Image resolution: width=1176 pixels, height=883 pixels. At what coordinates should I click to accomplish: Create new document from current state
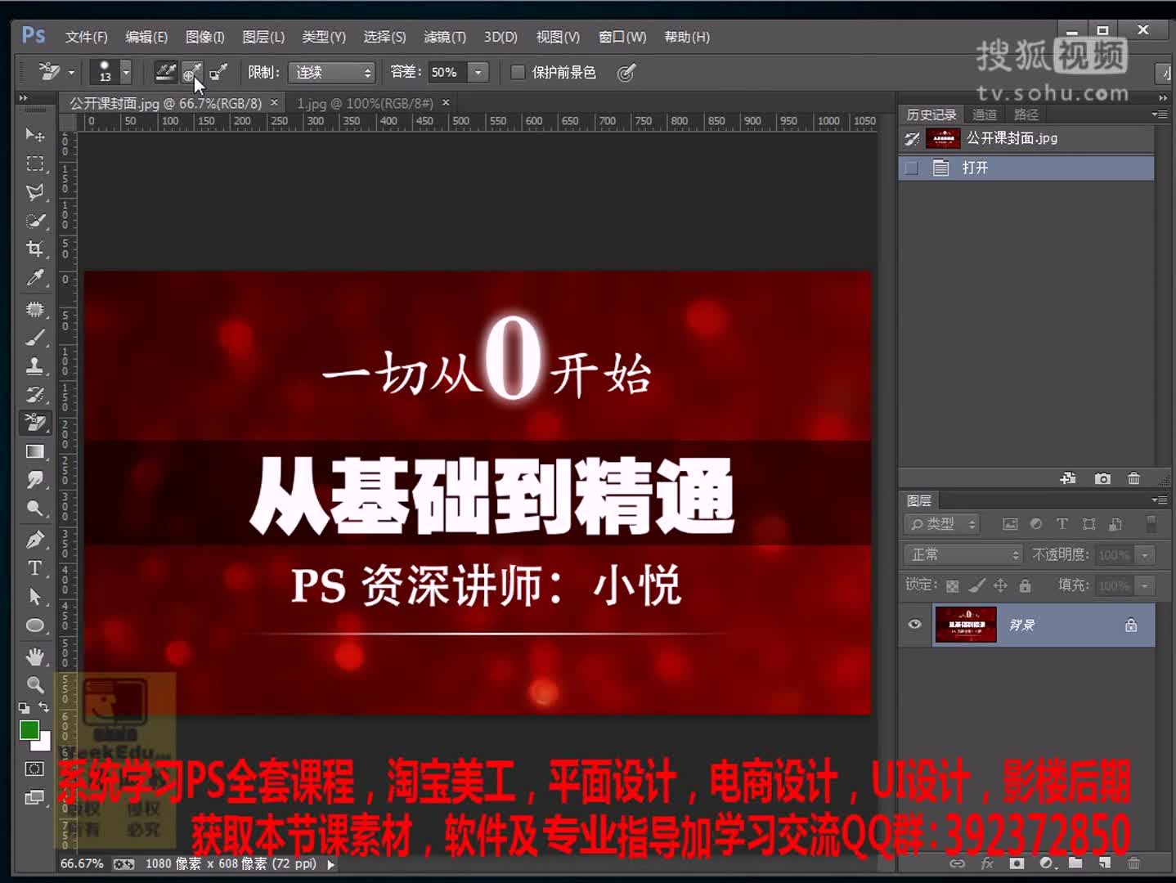pos(1068,478)
